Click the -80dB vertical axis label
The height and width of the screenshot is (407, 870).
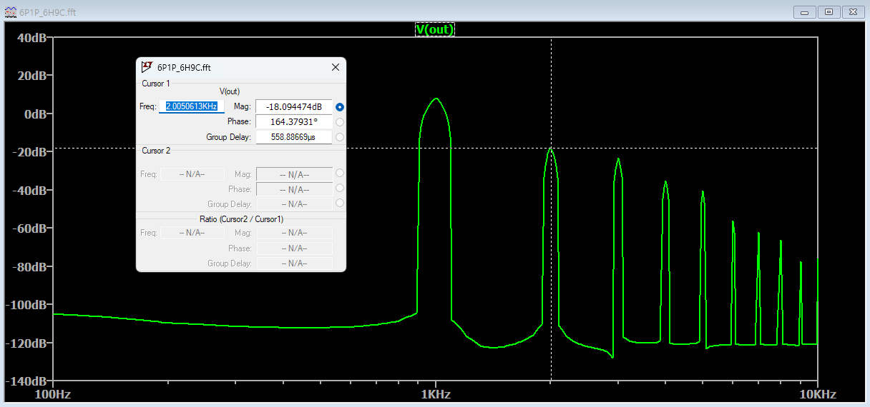[29, 267]
